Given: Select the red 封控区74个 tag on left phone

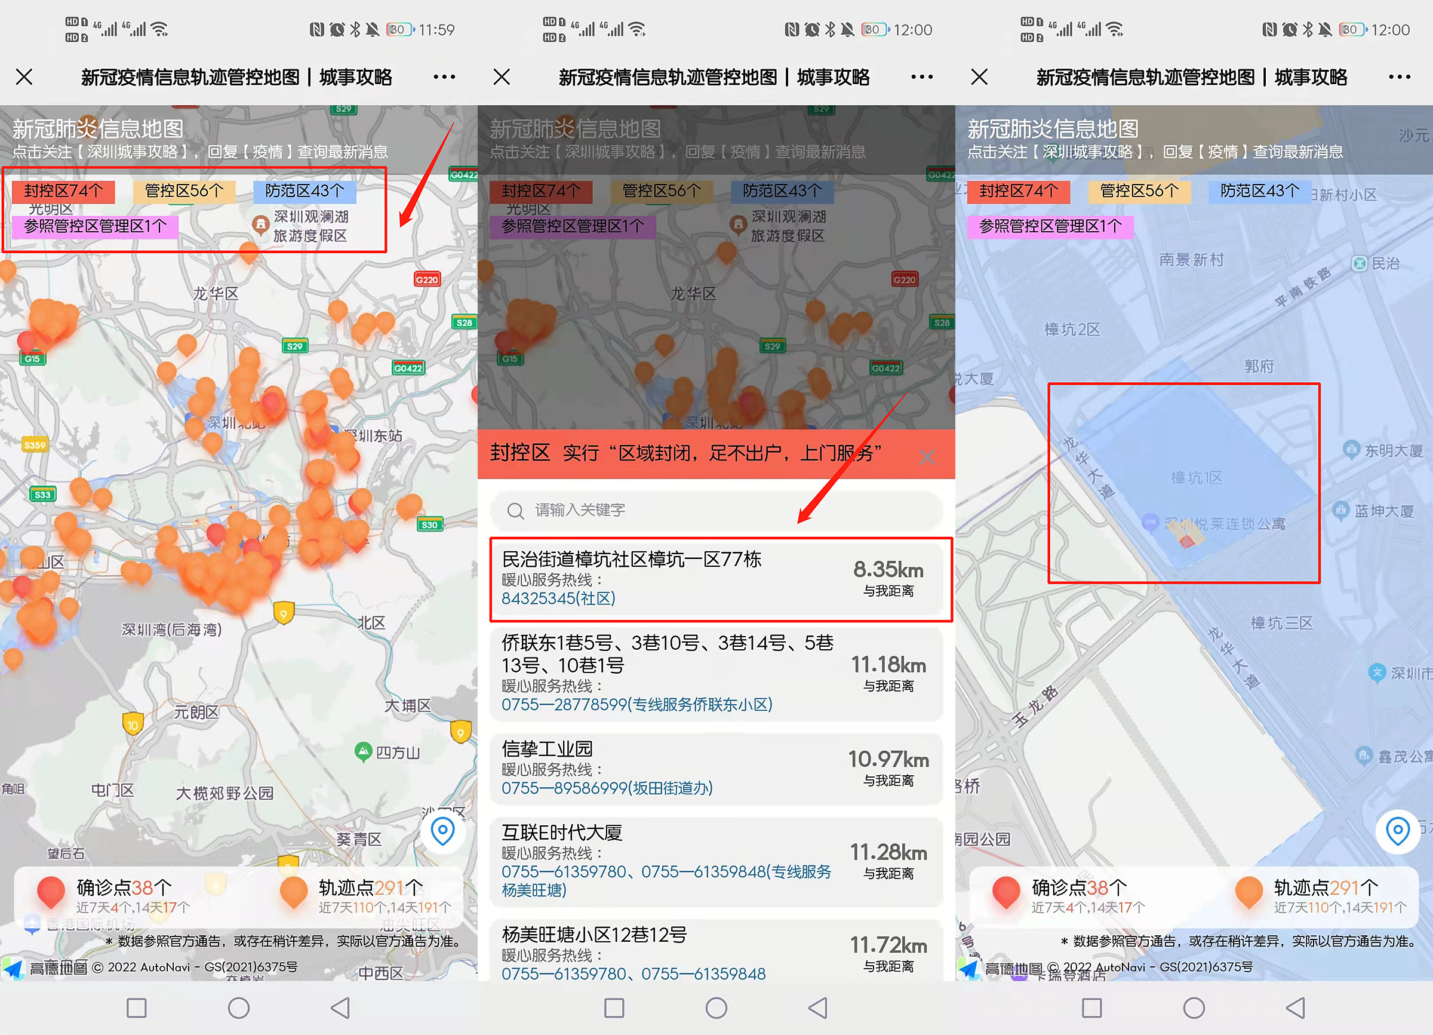Looking at the screenshot, I should (63, 191).
